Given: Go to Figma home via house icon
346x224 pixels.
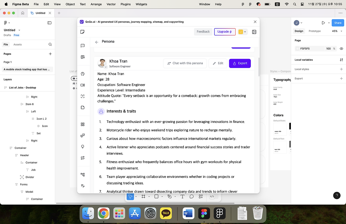Looking at the screenshot, I should (23, 13).
